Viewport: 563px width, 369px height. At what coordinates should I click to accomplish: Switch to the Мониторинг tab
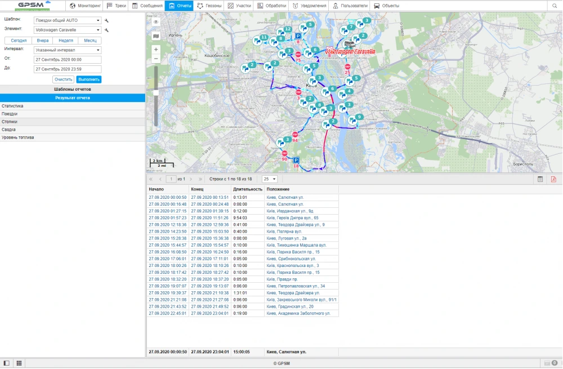[x=84, y=6]
